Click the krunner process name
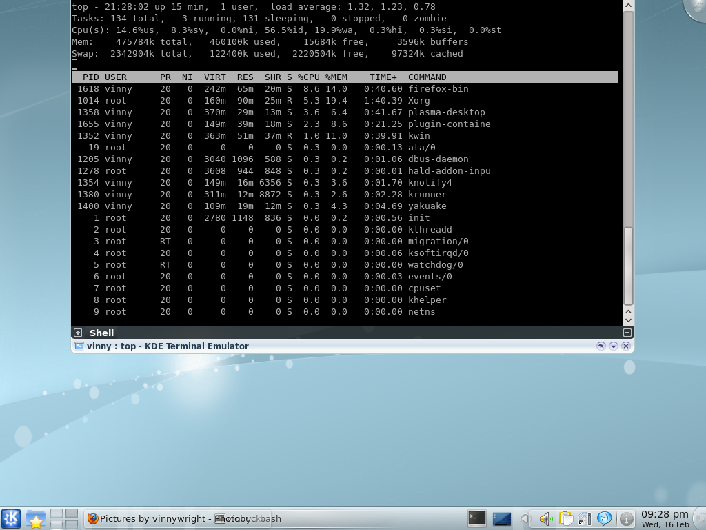The height and width of the screenshot is (530, 706). point(427,194)
